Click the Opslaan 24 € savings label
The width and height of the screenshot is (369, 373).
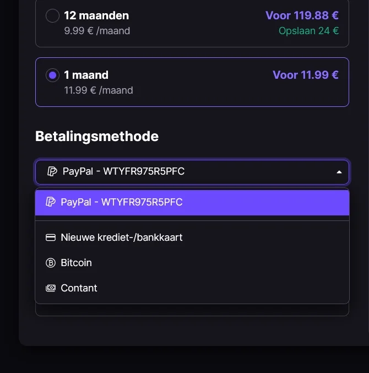pyautogui.click(x=308, y=31)
